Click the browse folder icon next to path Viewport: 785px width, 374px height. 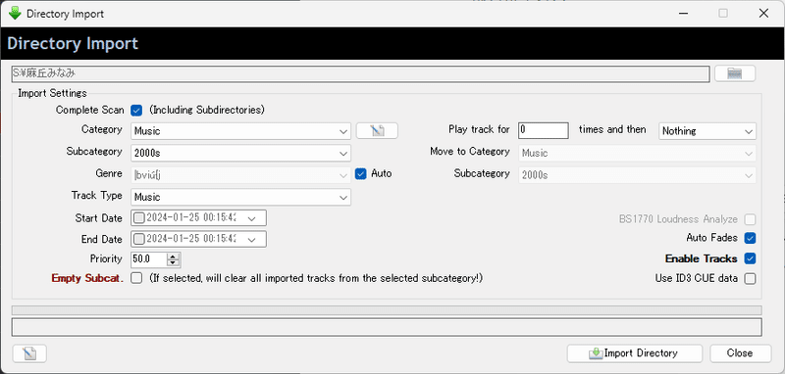734,73
